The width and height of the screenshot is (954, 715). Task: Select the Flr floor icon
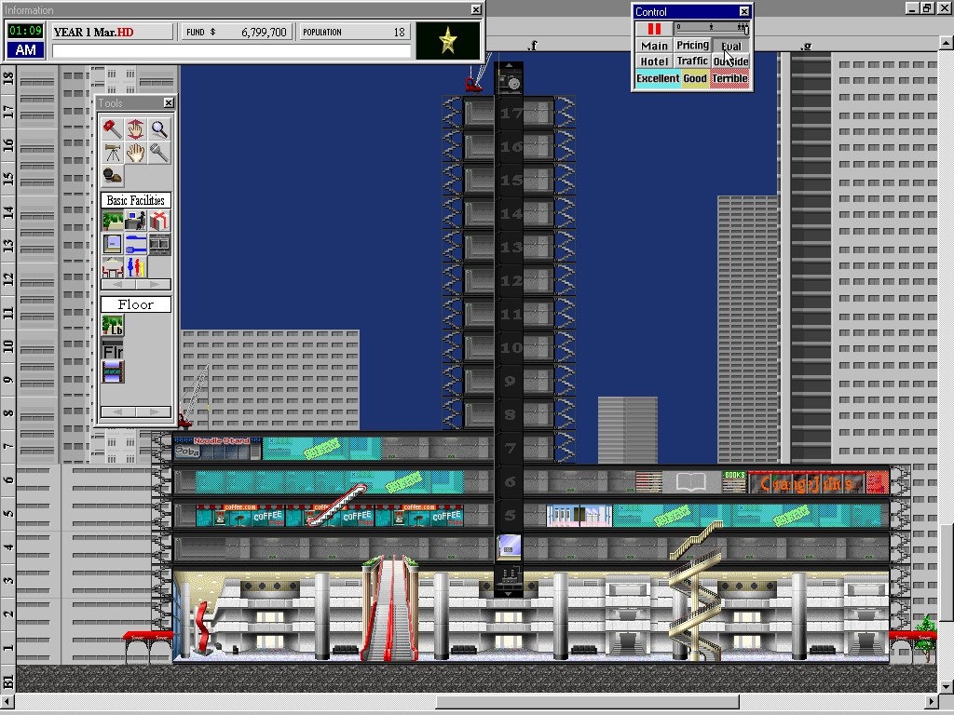point(113,349)
